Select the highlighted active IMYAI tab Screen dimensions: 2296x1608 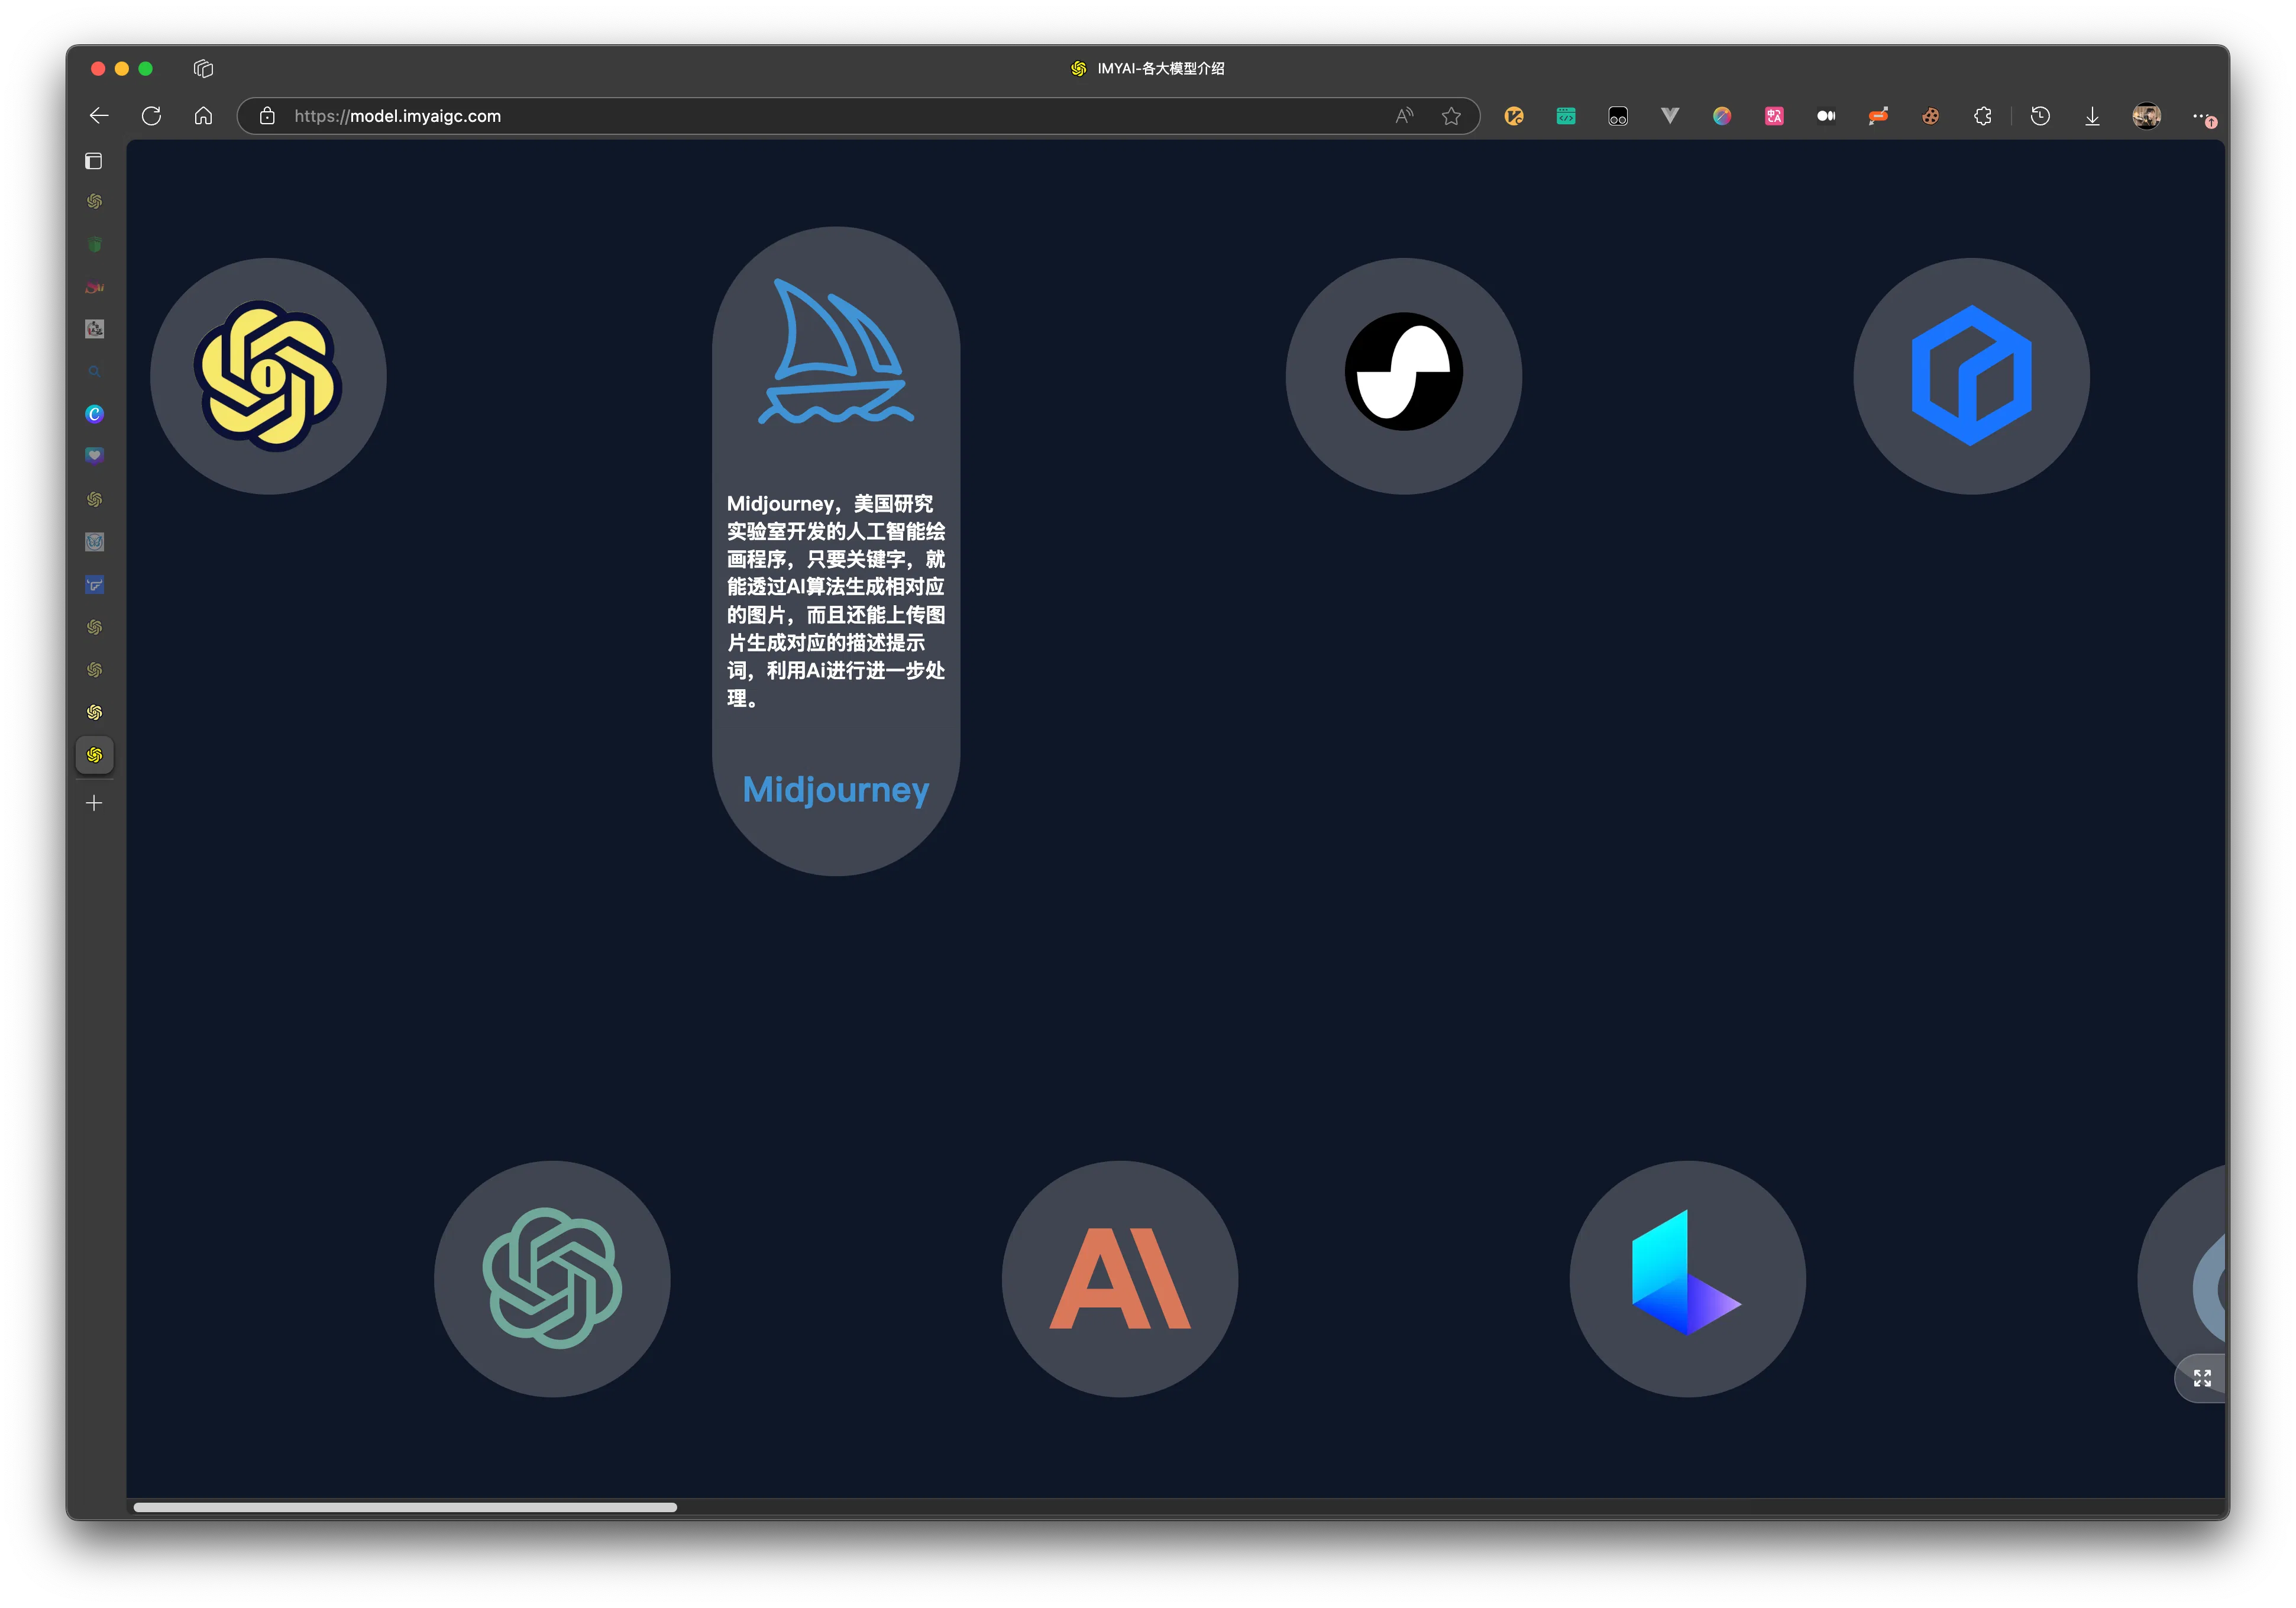click(x=94, y=755)
